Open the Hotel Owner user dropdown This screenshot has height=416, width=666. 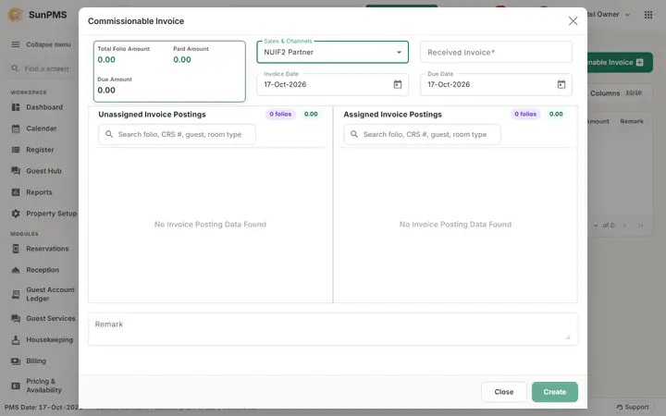609,15
